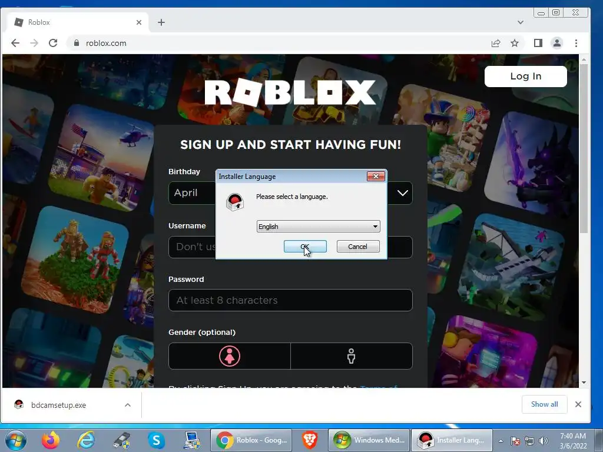The width and height of the screenshot is (603, 452).
Task: Open Chrome profile avatar
Action: 557,43
